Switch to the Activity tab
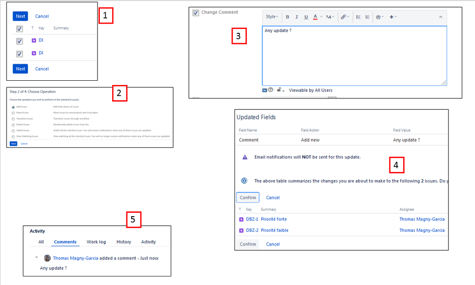Viewport: 475px width, 285px height. point(148,242)
